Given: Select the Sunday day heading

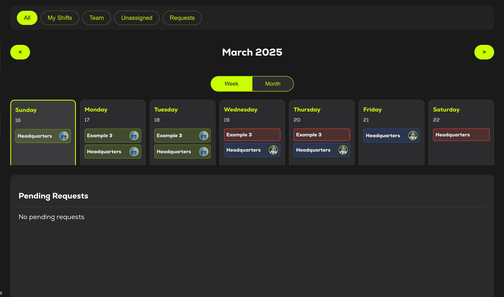Looking at the screenshot, I should [26, 110].
